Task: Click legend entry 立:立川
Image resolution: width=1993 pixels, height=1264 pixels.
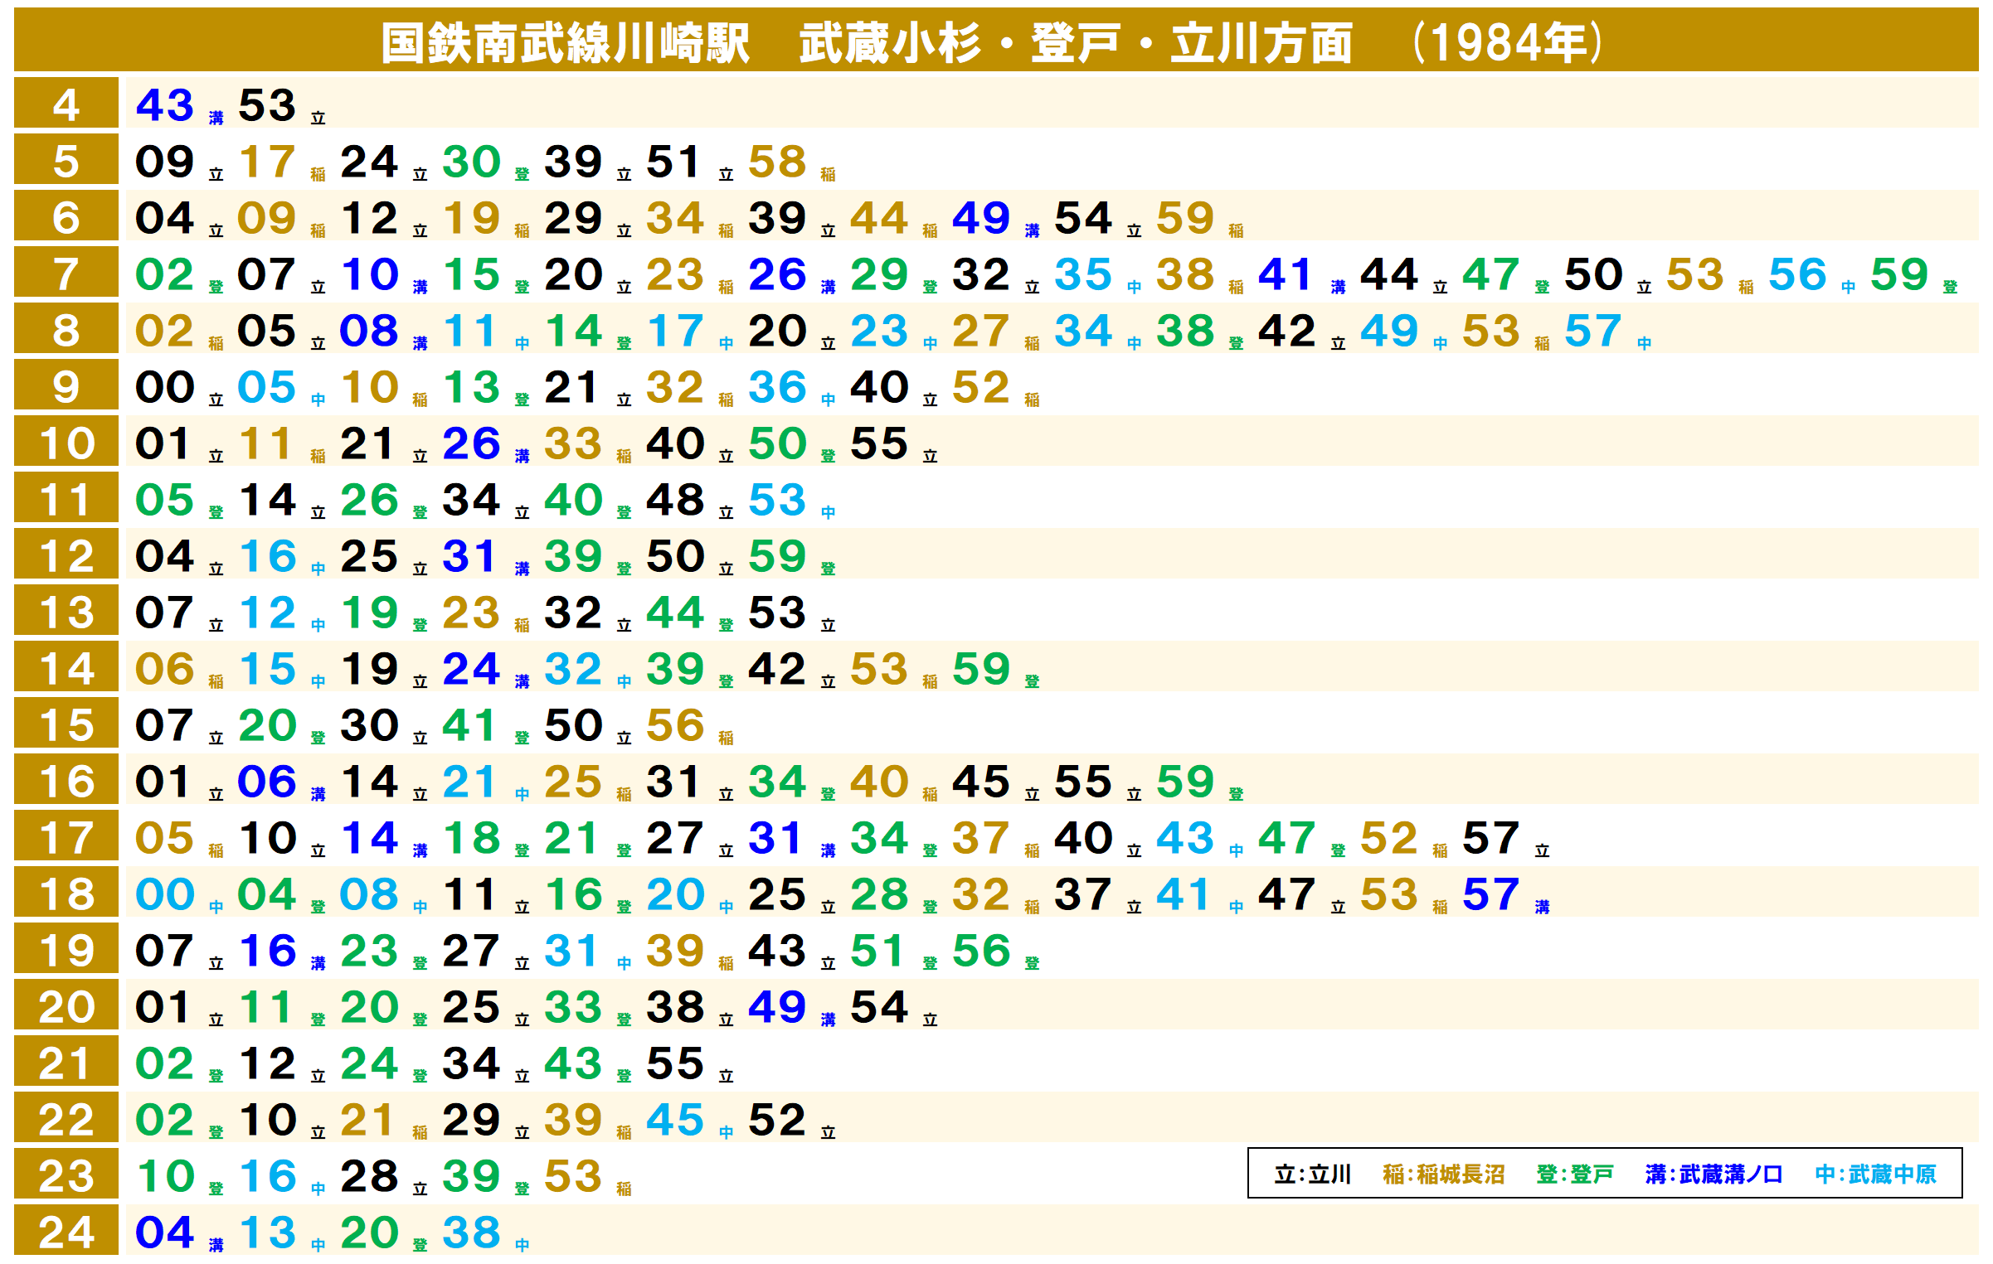Action: tap(1313, 1174)
